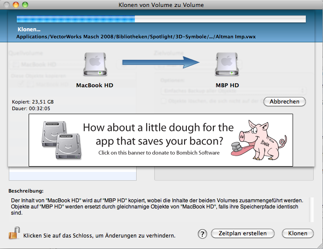Click the 'Klonen...' status label

[29, 29]
